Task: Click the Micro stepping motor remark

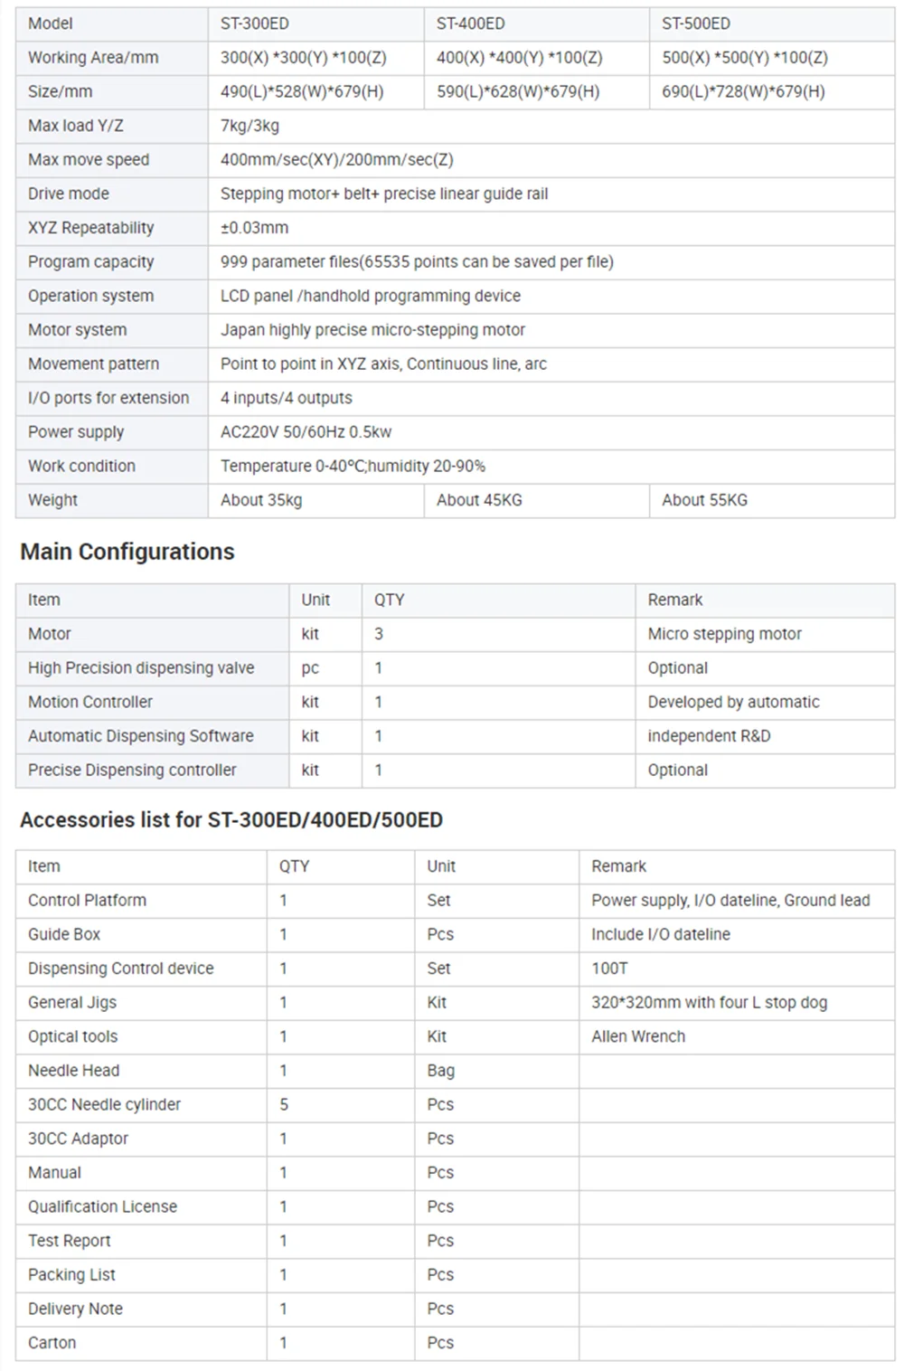Action: click(x=725, y=634)
